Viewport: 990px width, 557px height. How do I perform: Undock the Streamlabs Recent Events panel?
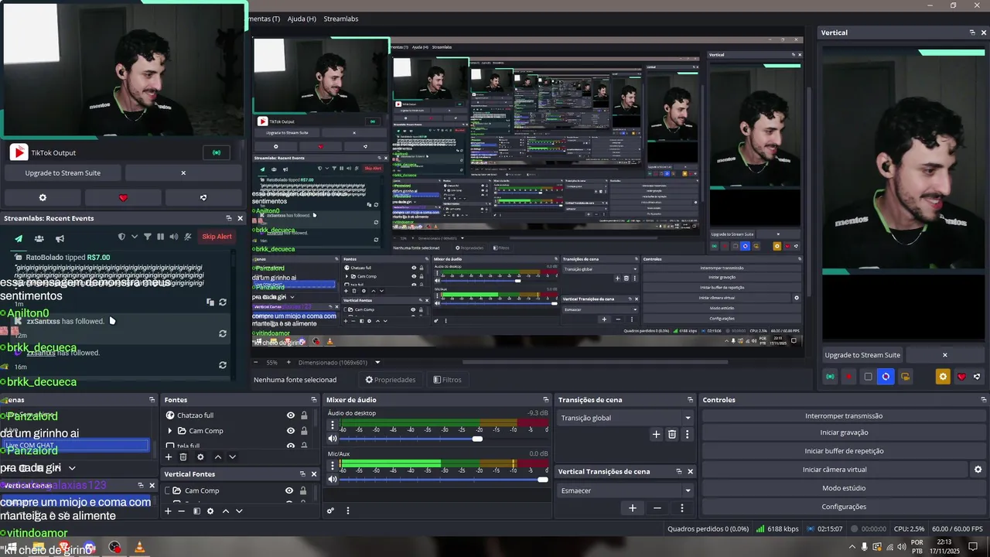tap(228, 218)
